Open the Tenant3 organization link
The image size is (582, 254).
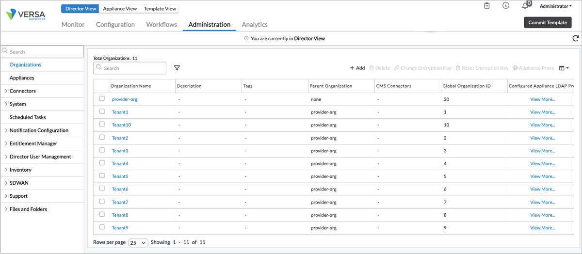(x=120, y=151)
